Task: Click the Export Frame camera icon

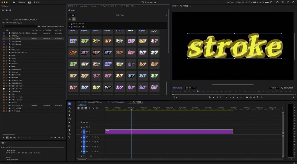Action: pos(254,97)
